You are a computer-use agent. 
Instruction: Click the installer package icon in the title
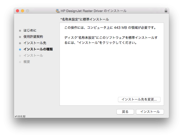[x=57, y=11]
